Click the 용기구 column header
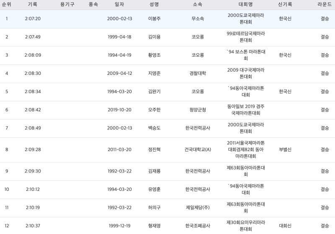The height and width of the screenshot is (234, 335). [67, 4]
